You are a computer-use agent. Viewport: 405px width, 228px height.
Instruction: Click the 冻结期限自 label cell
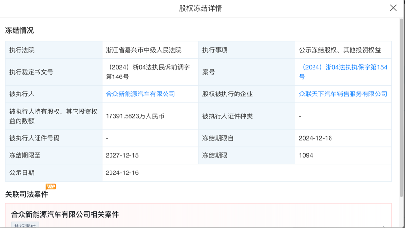point(247,138)
